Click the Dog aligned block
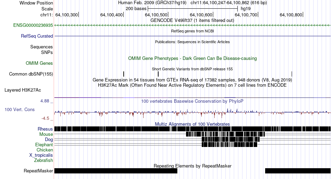The width and height of the screenshot is (331, 179). 231,139
